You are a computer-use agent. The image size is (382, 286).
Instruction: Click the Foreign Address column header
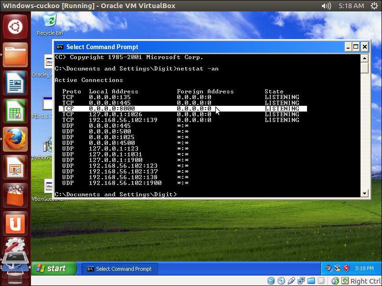click(x=205, y=92)
